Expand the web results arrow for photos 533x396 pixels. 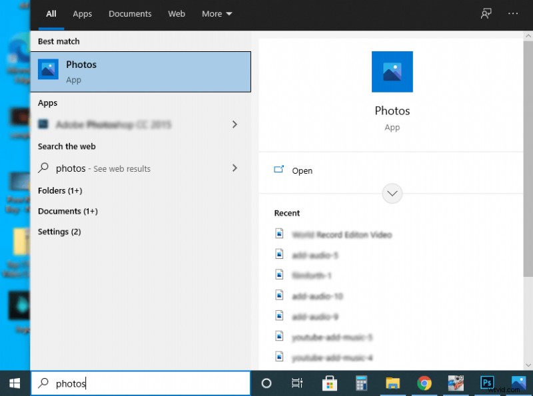point(235,168)
